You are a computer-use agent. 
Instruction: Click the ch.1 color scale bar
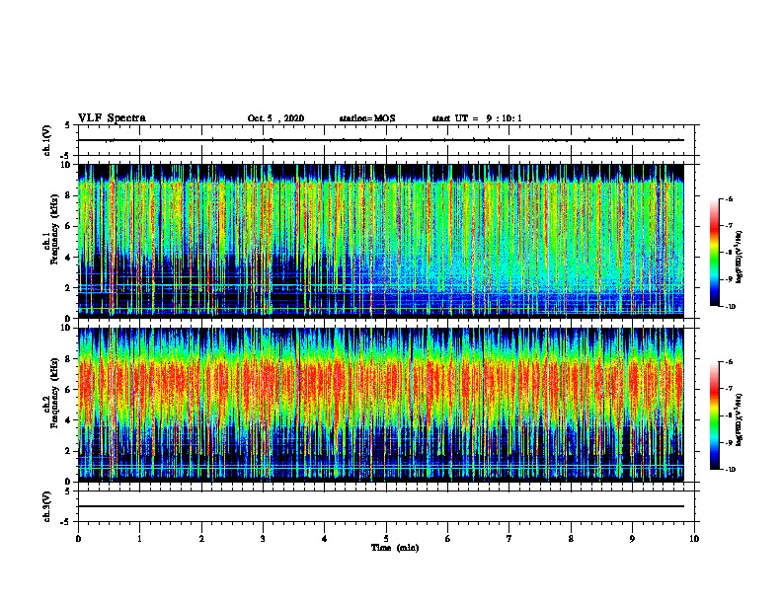(714, 253)
